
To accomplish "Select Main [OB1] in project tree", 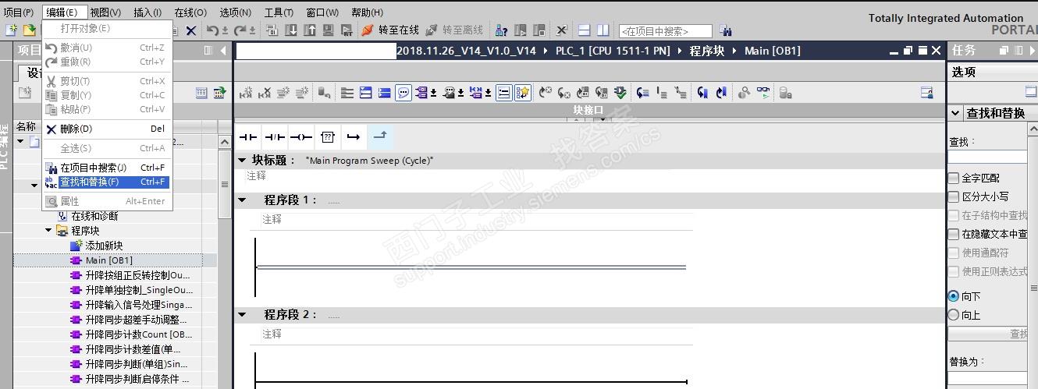I will point(109,260).
